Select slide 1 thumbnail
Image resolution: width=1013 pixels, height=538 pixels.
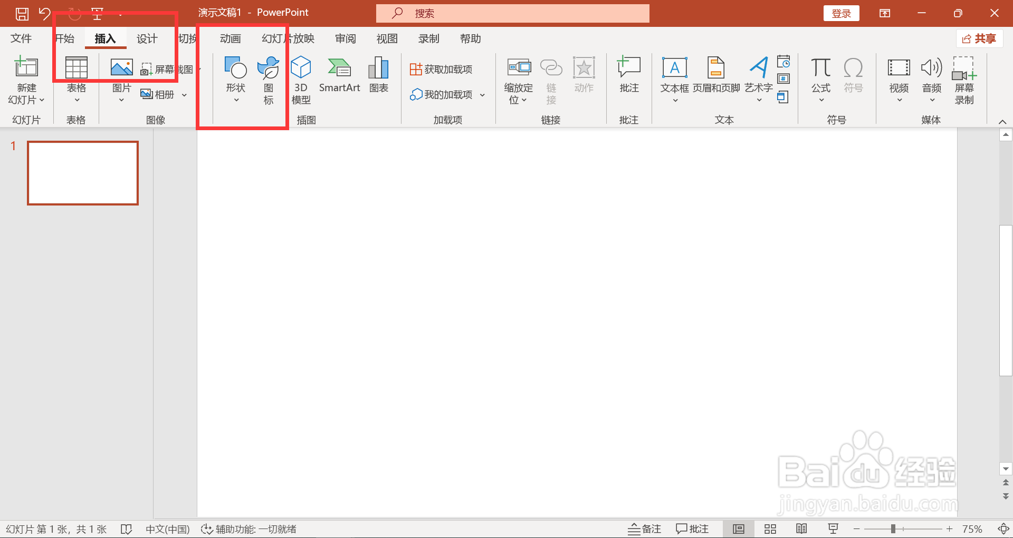tap(83, 173)
